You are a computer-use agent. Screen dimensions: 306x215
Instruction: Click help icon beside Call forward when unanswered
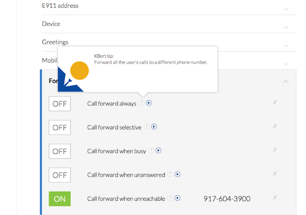[x=170, y=174]
